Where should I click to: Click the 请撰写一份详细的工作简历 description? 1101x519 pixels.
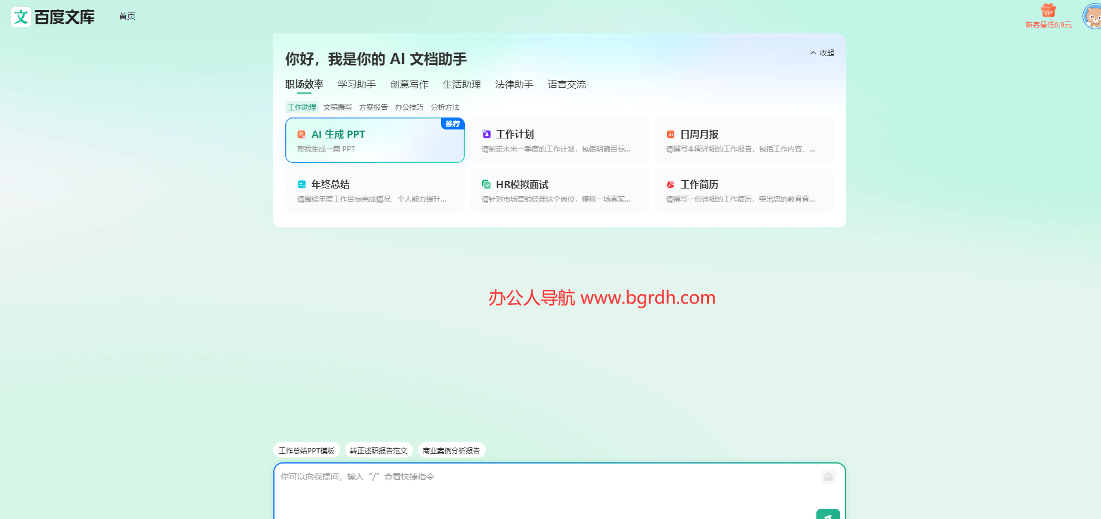(741, 199)
